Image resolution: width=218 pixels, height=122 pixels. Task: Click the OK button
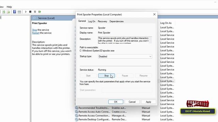click(x=116, y=102)
